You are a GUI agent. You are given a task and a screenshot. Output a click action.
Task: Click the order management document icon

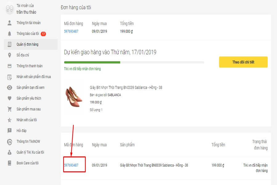point(10,44)
